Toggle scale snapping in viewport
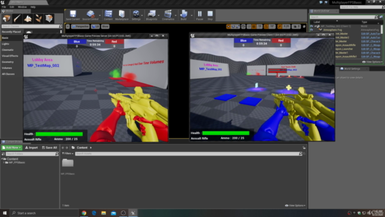The height and width of the screenshot is (217, 385). 280,27
